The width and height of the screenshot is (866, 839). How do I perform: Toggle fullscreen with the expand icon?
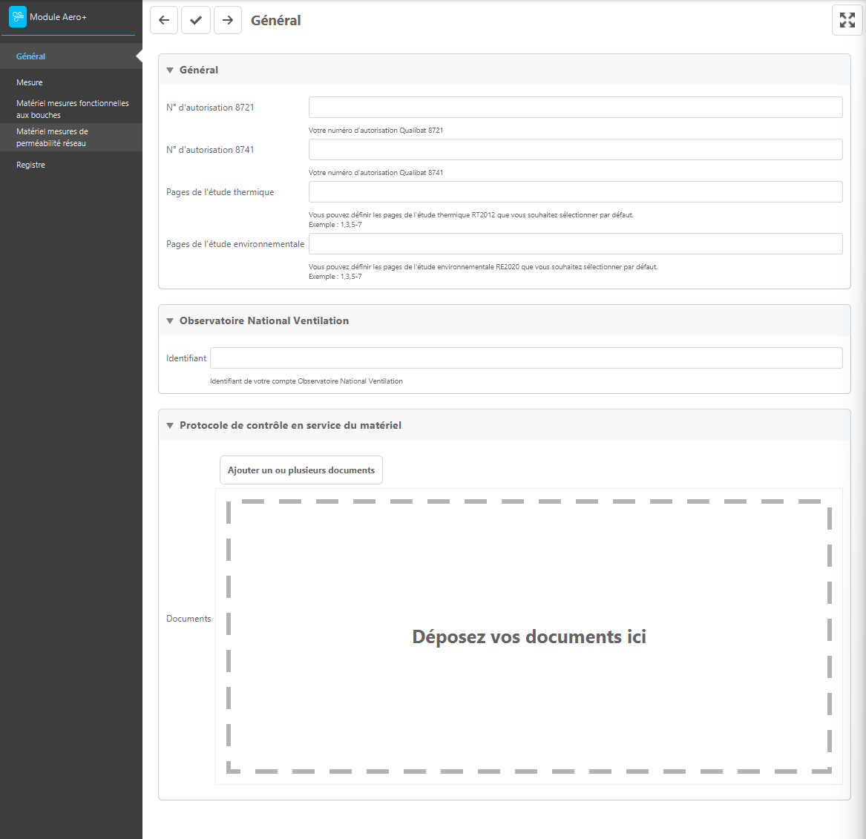pyautogui.click(x=847, y=21)
